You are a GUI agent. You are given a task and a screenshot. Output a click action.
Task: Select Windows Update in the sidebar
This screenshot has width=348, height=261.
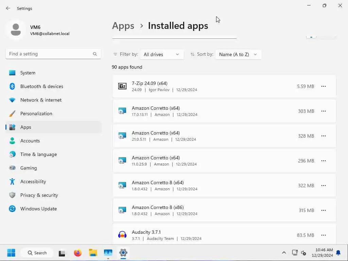tap(38, 209)
